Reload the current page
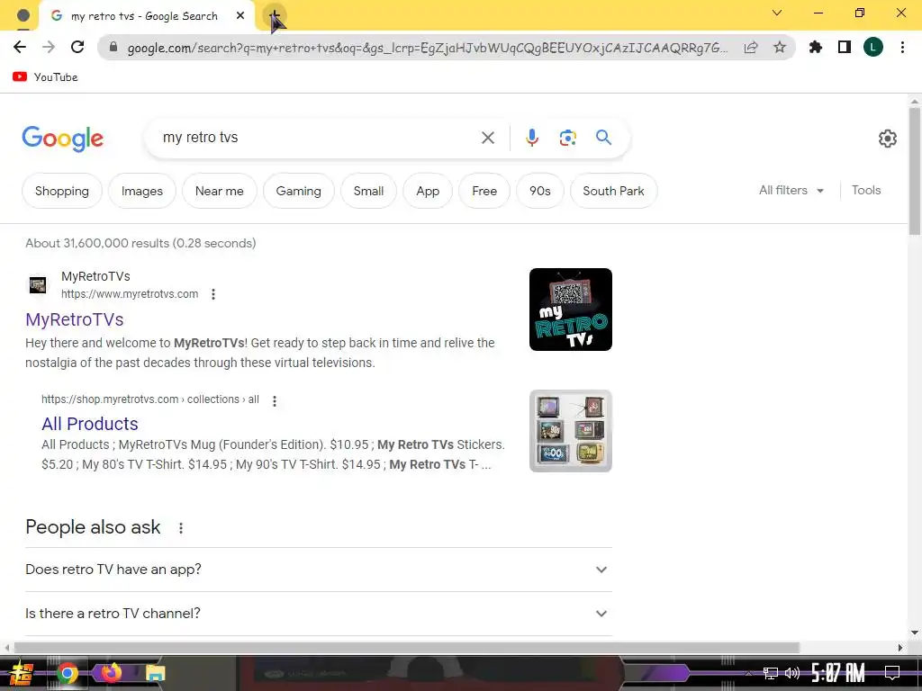The width and height of the screenshot is (922, 691). point(77,47)
